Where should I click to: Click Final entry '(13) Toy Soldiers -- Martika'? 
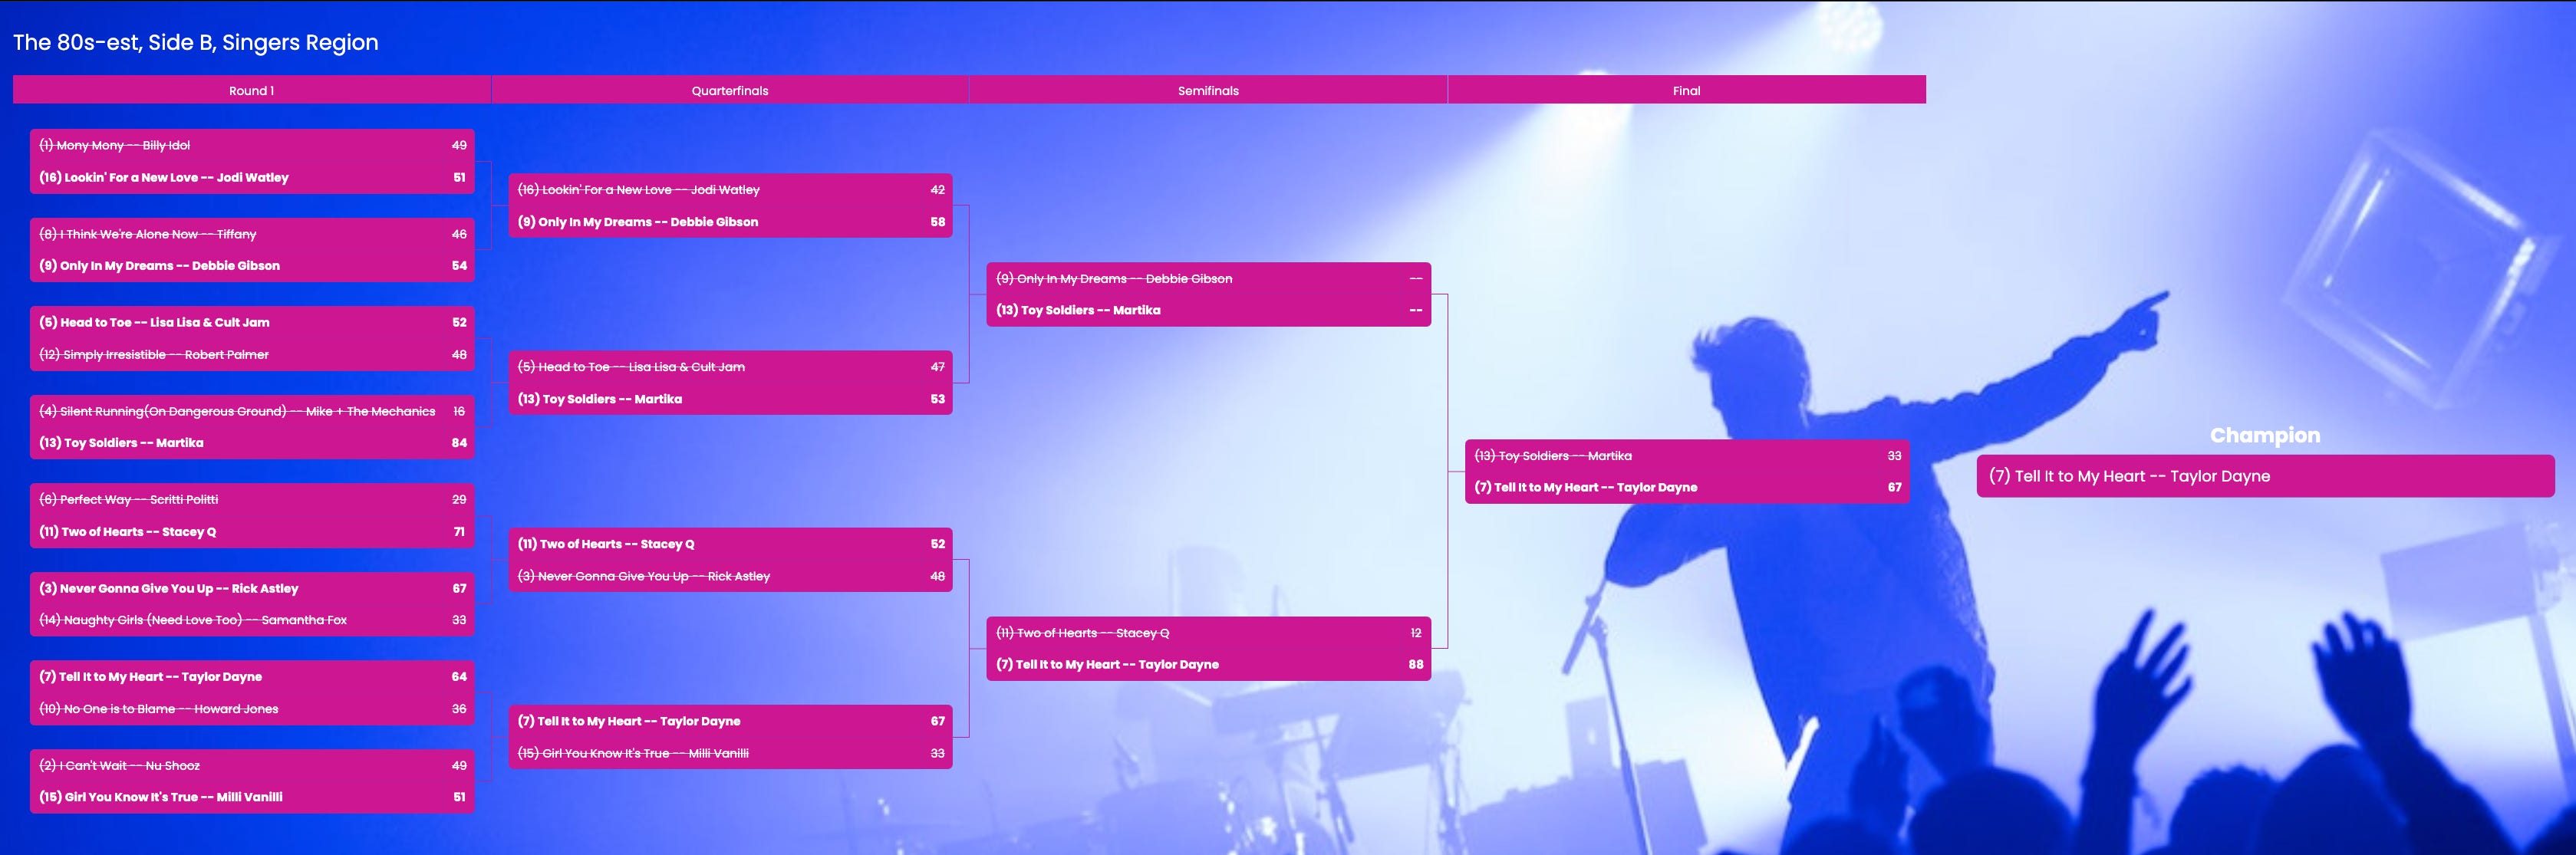coord(1687,456)
